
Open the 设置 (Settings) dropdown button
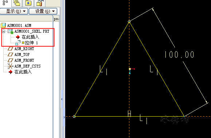coord(43,11)
